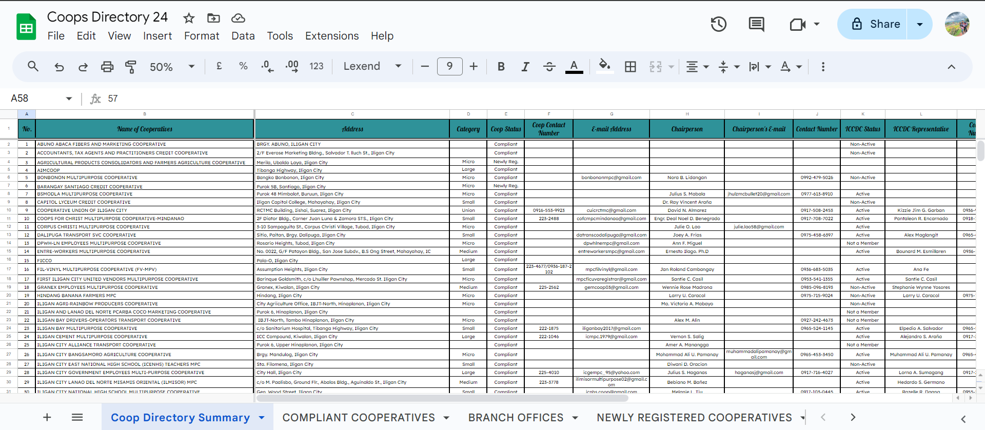985x430 pixels.
Task: Open the text color picker
Action: (574, 67)
